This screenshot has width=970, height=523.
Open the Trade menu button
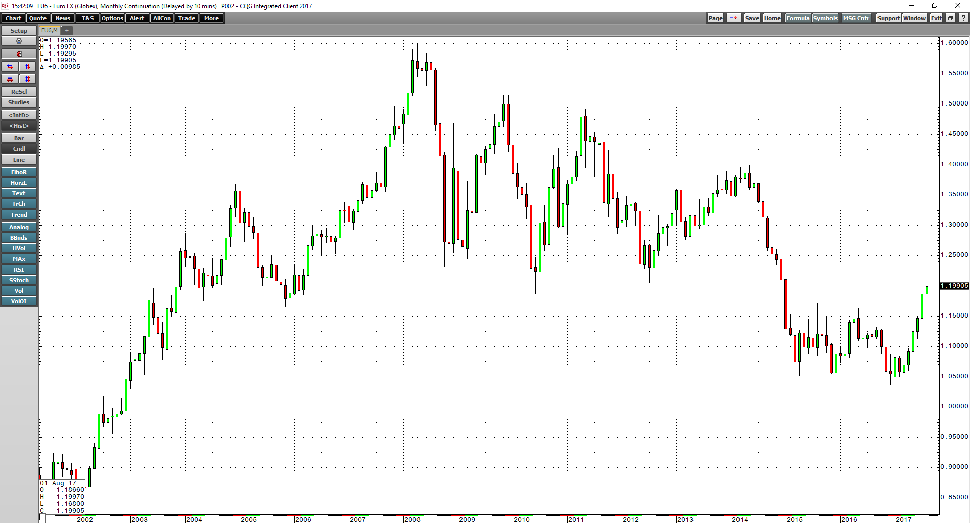coord(187,18)
